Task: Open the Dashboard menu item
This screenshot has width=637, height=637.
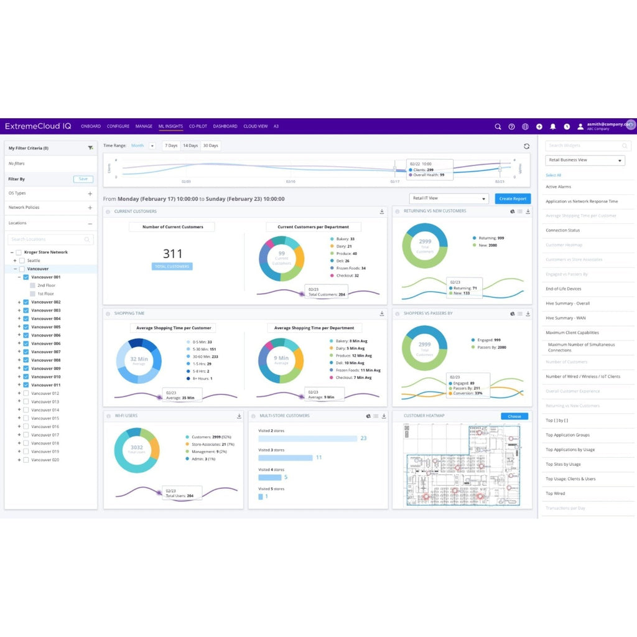Action: (x=225, y=126)
